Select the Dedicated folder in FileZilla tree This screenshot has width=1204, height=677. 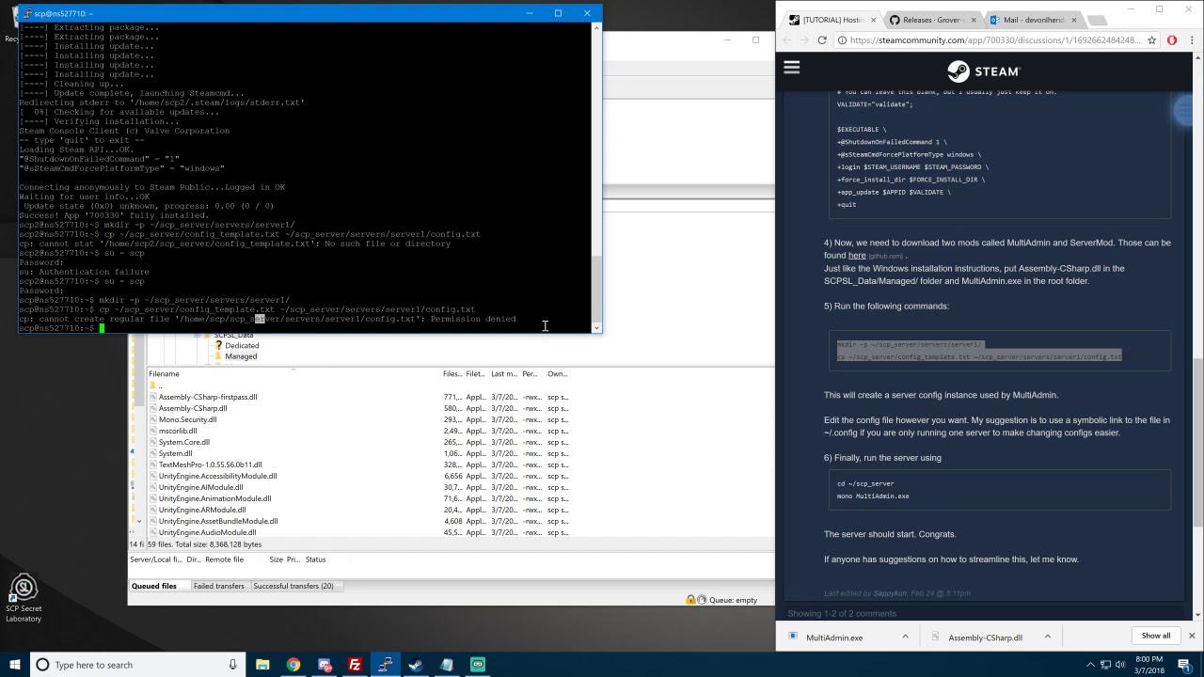coord(242,345)
